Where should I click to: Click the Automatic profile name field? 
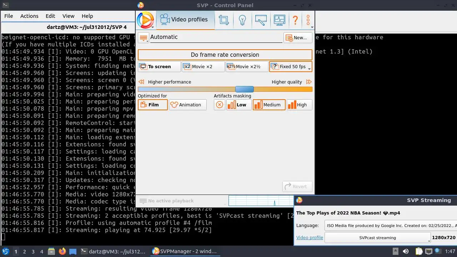point(216,37)
